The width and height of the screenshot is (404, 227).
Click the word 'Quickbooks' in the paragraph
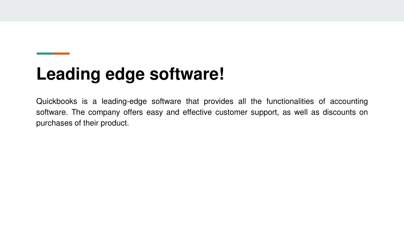(57, 101)
